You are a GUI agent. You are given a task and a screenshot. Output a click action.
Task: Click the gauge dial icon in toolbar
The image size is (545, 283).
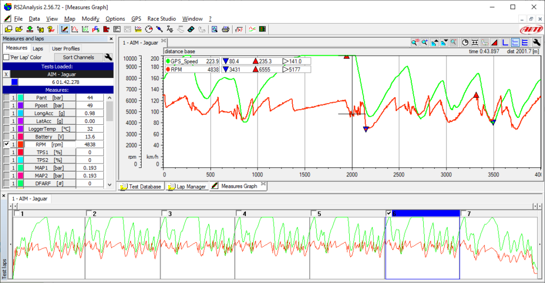[149, 29]
